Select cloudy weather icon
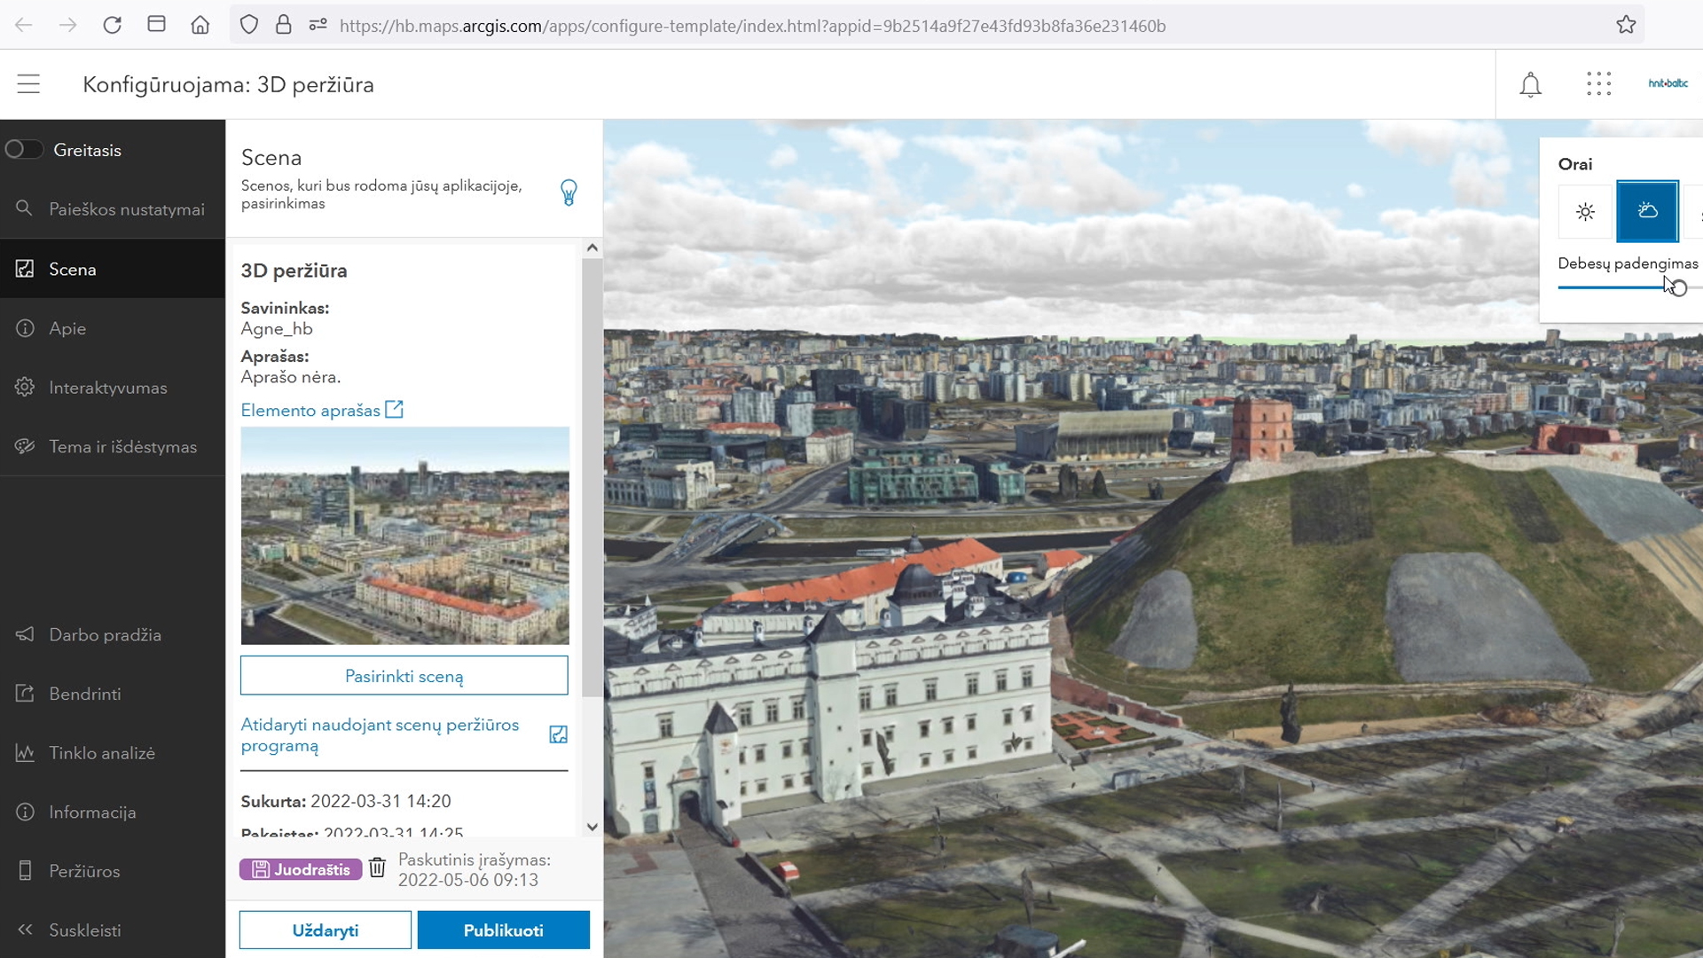Image resolution: width=1703 pixels, height=958 pixels. pyautogui.click(x=1647, y=211)
